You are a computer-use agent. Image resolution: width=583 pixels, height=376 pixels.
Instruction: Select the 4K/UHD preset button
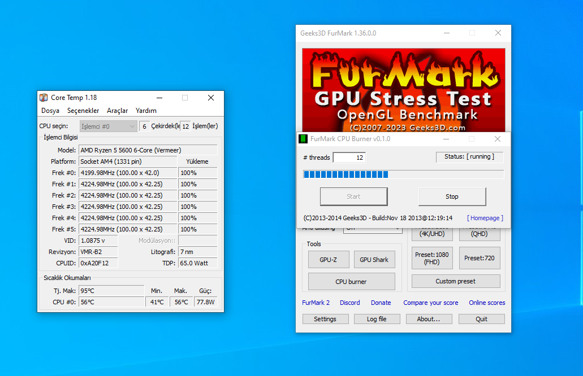point(432,234)
